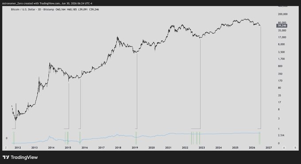Click the 800 price axis label
The height and width of the screenshot is (164, 301).
pyautogui.click(x=280, y=66)
